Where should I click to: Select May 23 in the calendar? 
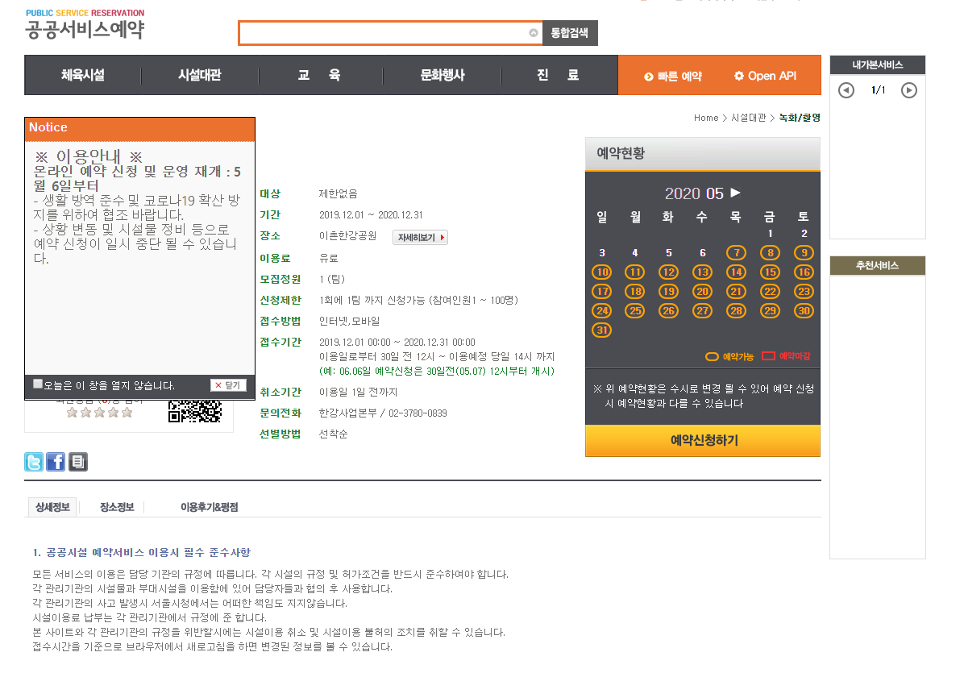point(804,291)
